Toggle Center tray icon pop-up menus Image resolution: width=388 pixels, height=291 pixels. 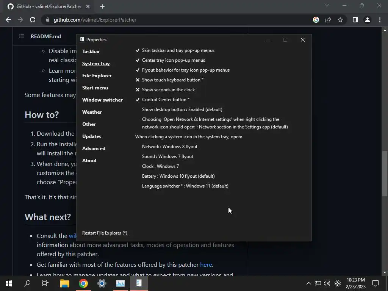170,60
